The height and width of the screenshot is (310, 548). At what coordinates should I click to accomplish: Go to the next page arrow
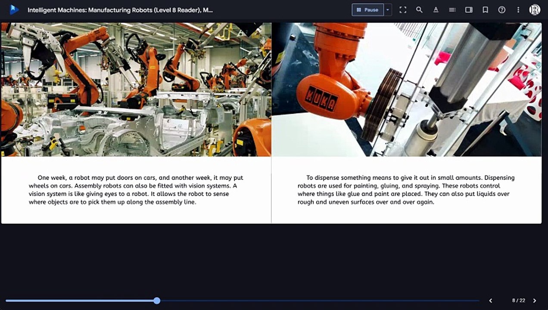point(535,301)
